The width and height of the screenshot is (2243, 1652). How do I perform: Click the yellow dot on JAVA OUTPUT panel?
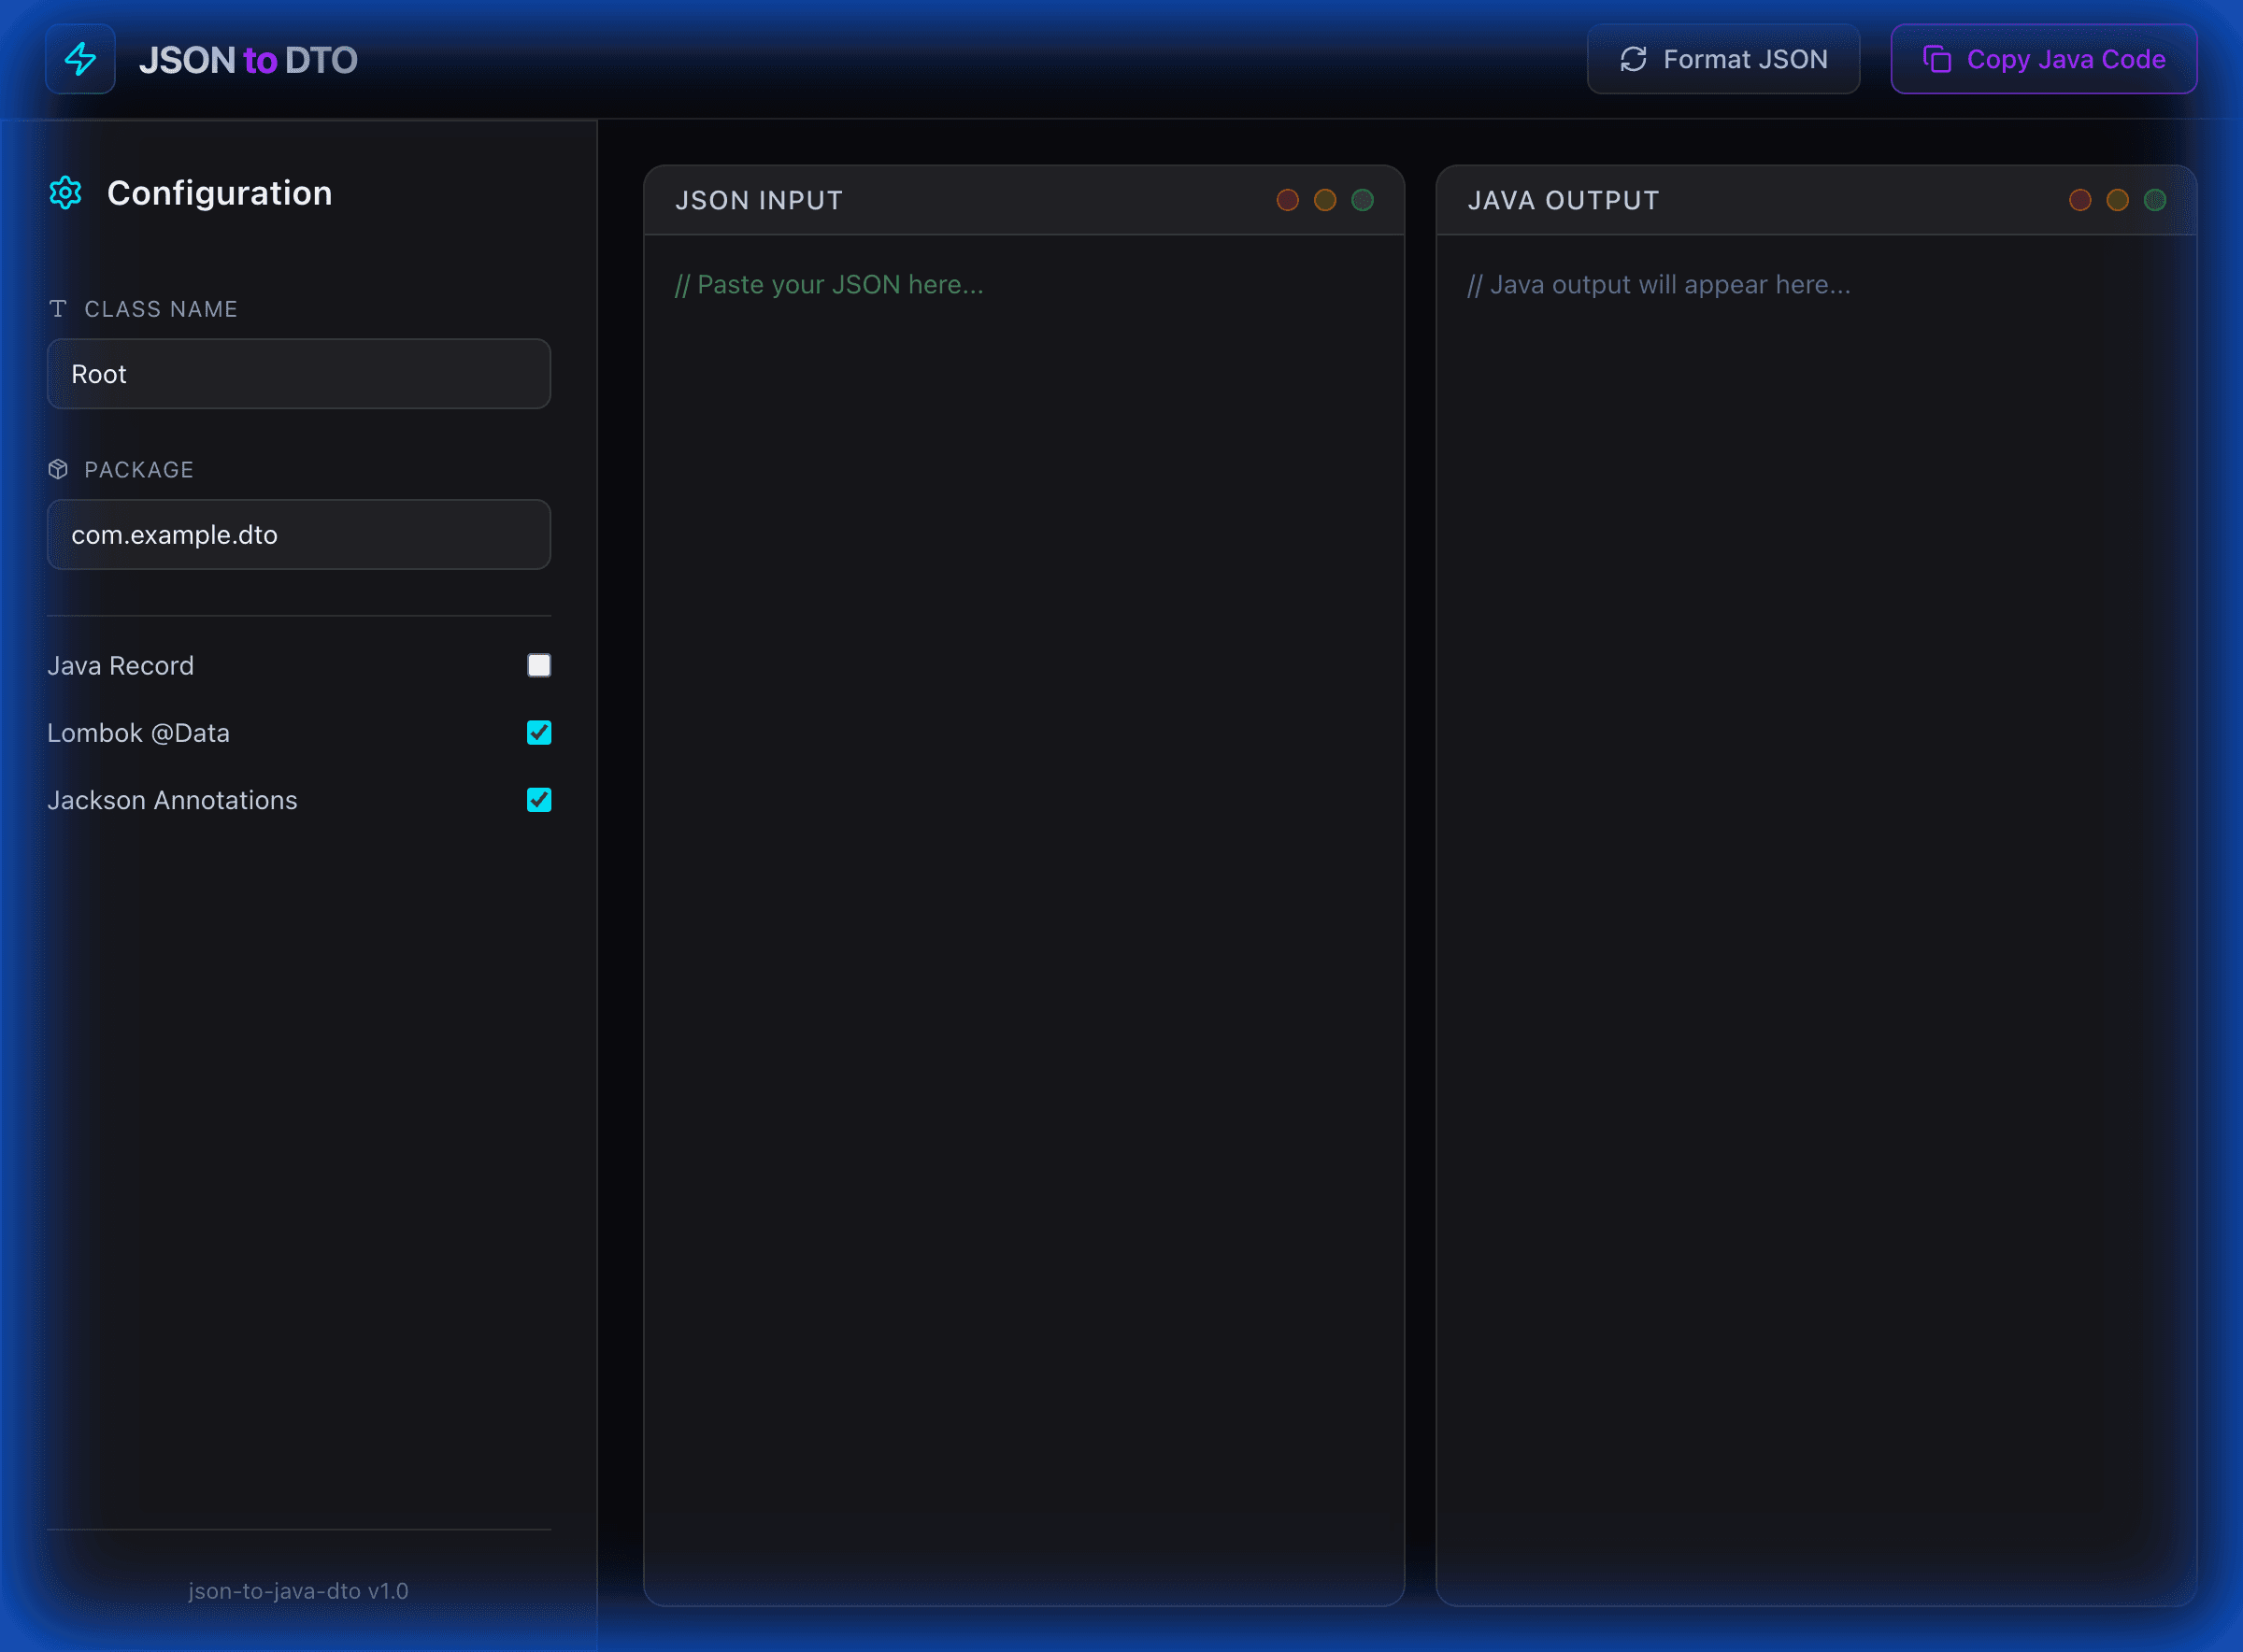tap(2117, 200)
